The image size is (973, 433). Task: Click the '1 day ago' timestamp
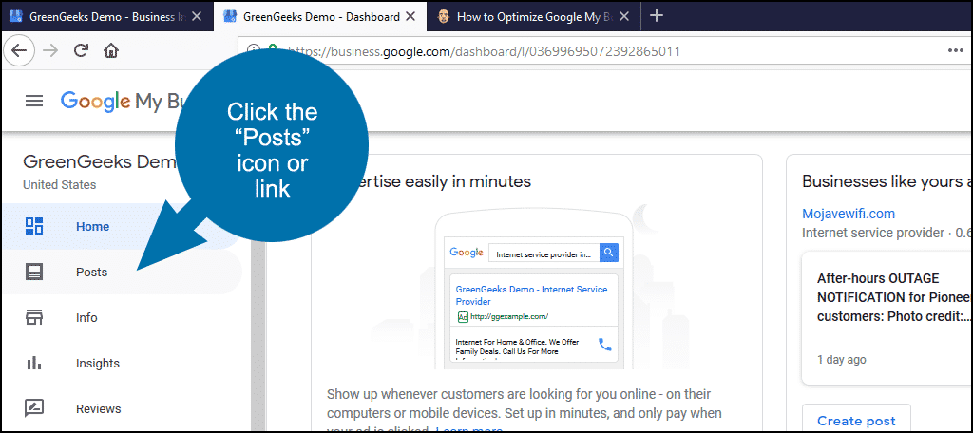[842, 360]
